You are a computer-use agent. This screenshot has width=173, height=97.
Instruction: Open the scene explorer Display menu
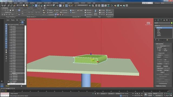click(13, 20)
